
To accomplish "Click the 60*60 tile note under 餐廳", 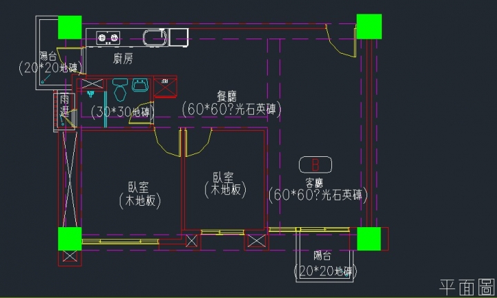I will tap(232, 109).
